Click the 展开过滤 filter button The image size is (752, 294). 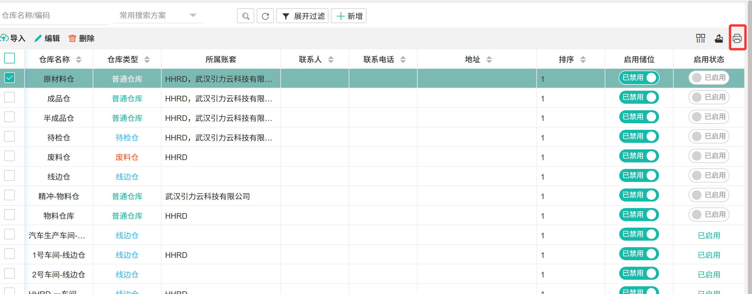tap(302, 16)
